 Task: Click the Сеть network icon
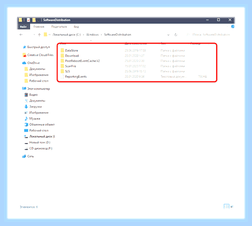pos(24,156)
